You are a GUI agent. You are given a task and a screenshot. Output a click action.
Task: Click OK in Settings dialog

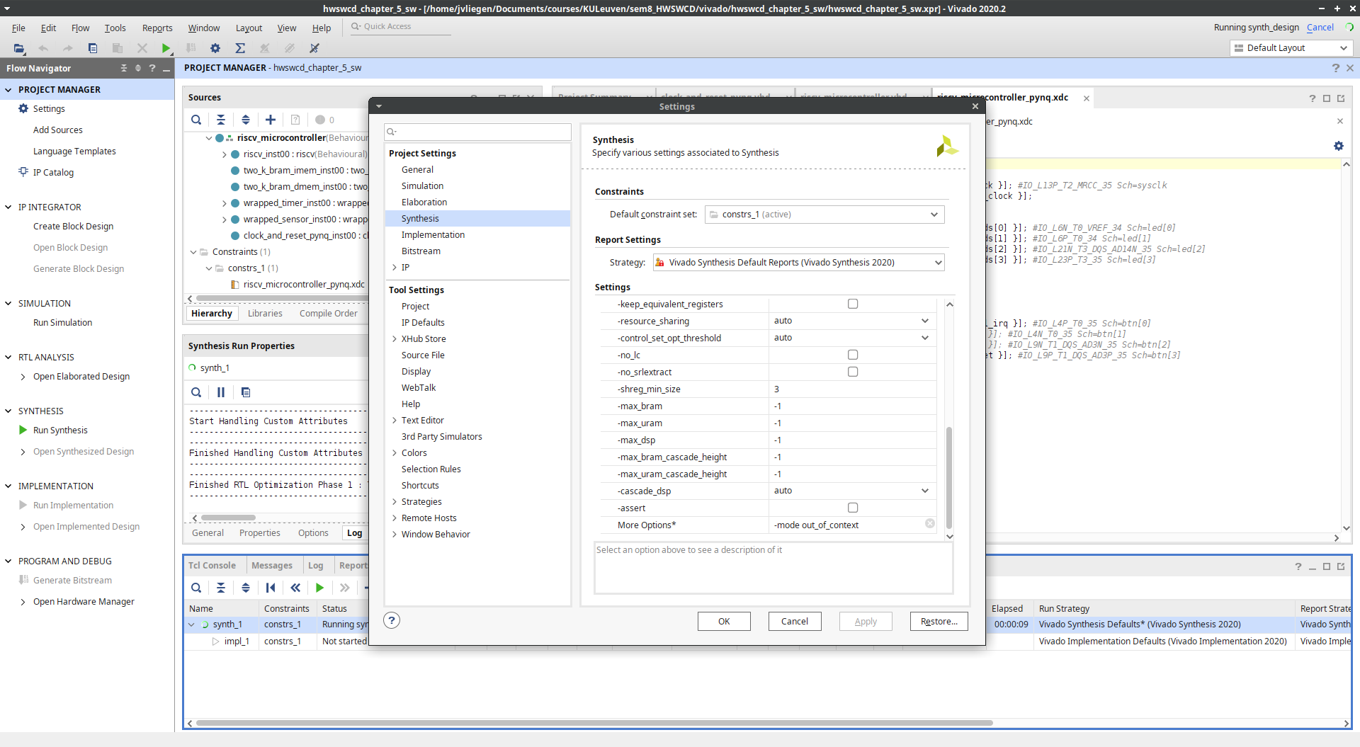coord(724,621)
